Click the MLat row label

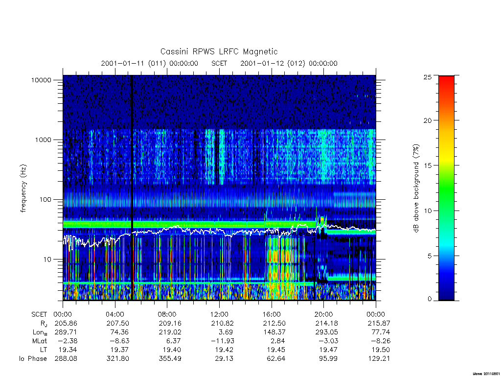click(40, 341)
